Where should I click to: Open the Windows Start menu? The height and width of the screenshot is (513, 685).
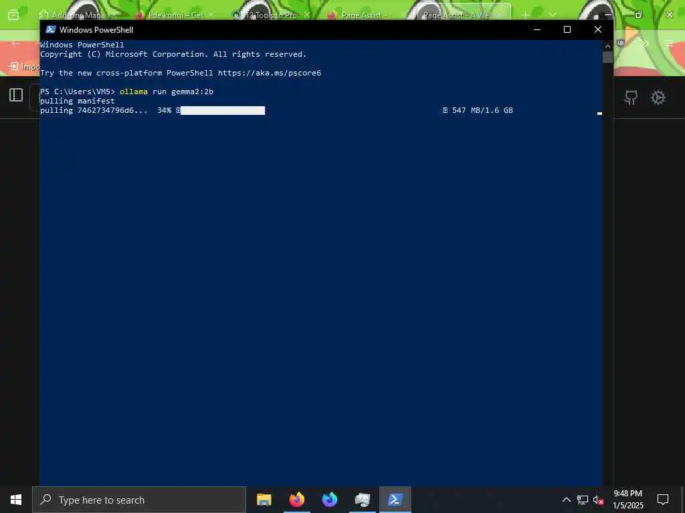16,500
